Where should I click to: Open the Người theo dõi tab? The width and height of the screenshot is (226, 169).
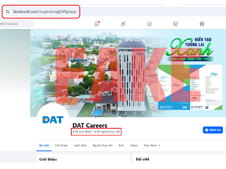click(x=103, y=145)
